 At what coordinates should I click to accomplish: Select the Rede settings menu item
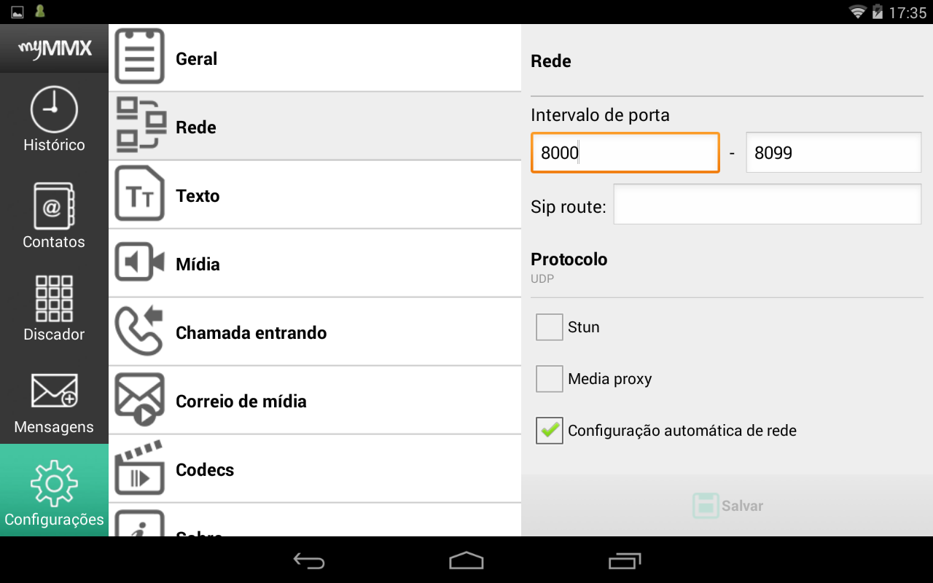click(315, 127)
